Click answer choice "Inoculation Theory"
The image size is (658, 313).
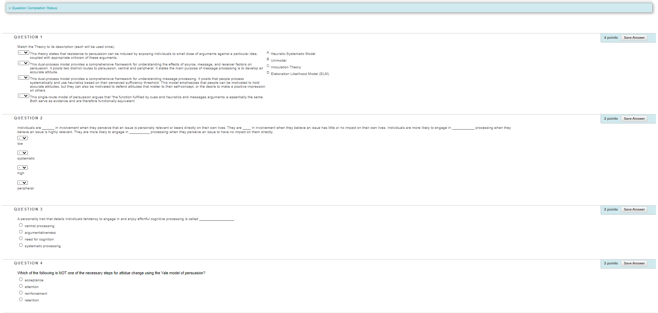[x=286, y=67]
